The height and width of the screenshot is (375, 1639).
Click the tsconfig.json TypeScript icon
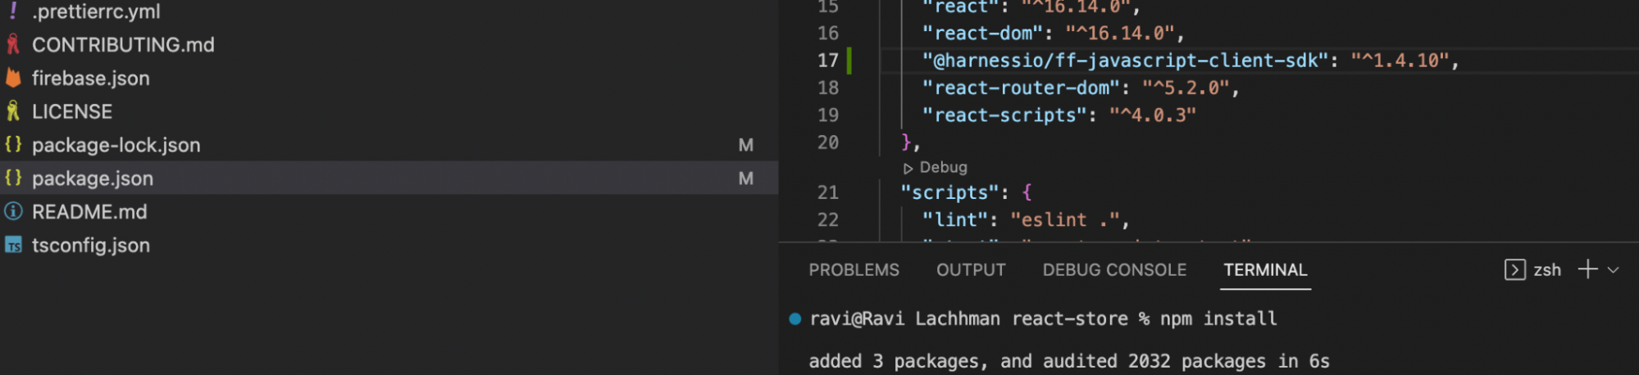click(x=13, y=245)
